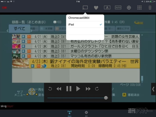This screenshot has height=117, width=156.
Task: Click the yellow 黄 番組消去 button
Action: [131, 95]
